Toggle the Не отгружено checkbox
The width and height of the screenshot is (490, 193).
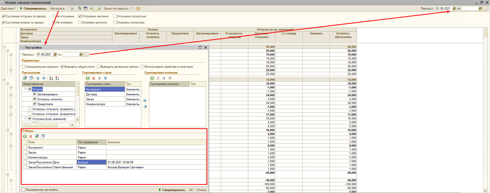coord(54,16)
